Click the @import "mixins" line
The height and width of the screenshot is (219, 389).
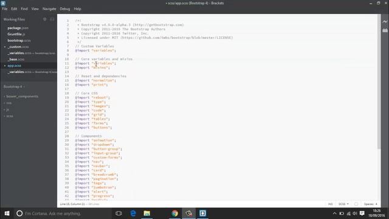pyautogui.click(x=92, y=68)
